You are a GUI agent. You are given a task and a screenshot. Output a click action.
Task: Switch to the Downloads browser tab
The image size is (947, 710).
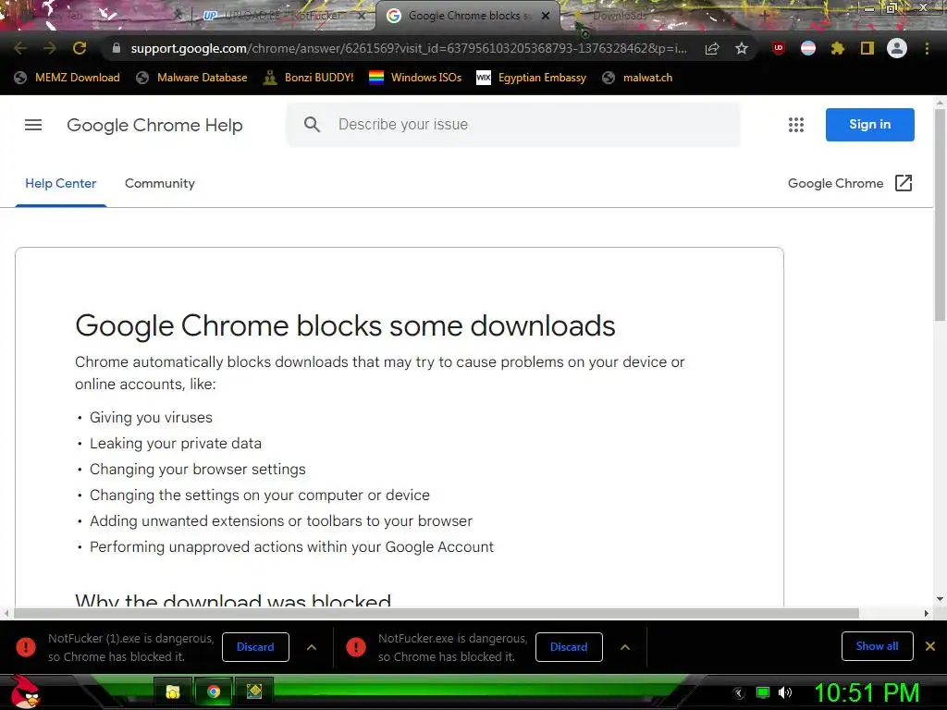point(619,16)
